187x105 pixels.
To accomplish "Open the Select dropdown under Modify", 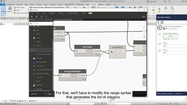I will 3,15.
